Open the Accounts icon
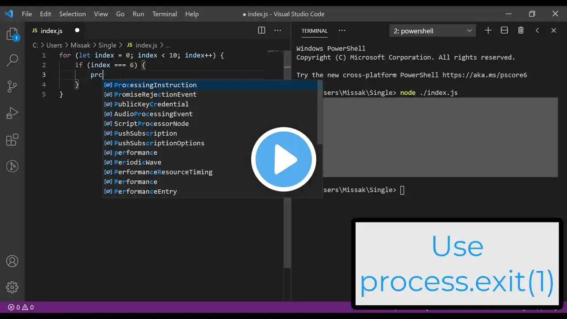Screen dimensions: 567x319 12,261
